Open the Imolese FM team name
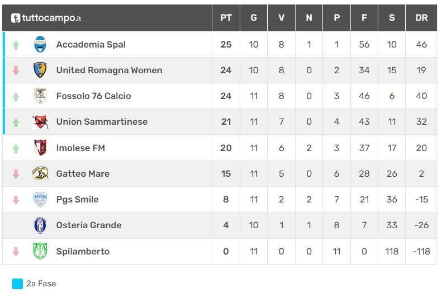 (80, 148)
